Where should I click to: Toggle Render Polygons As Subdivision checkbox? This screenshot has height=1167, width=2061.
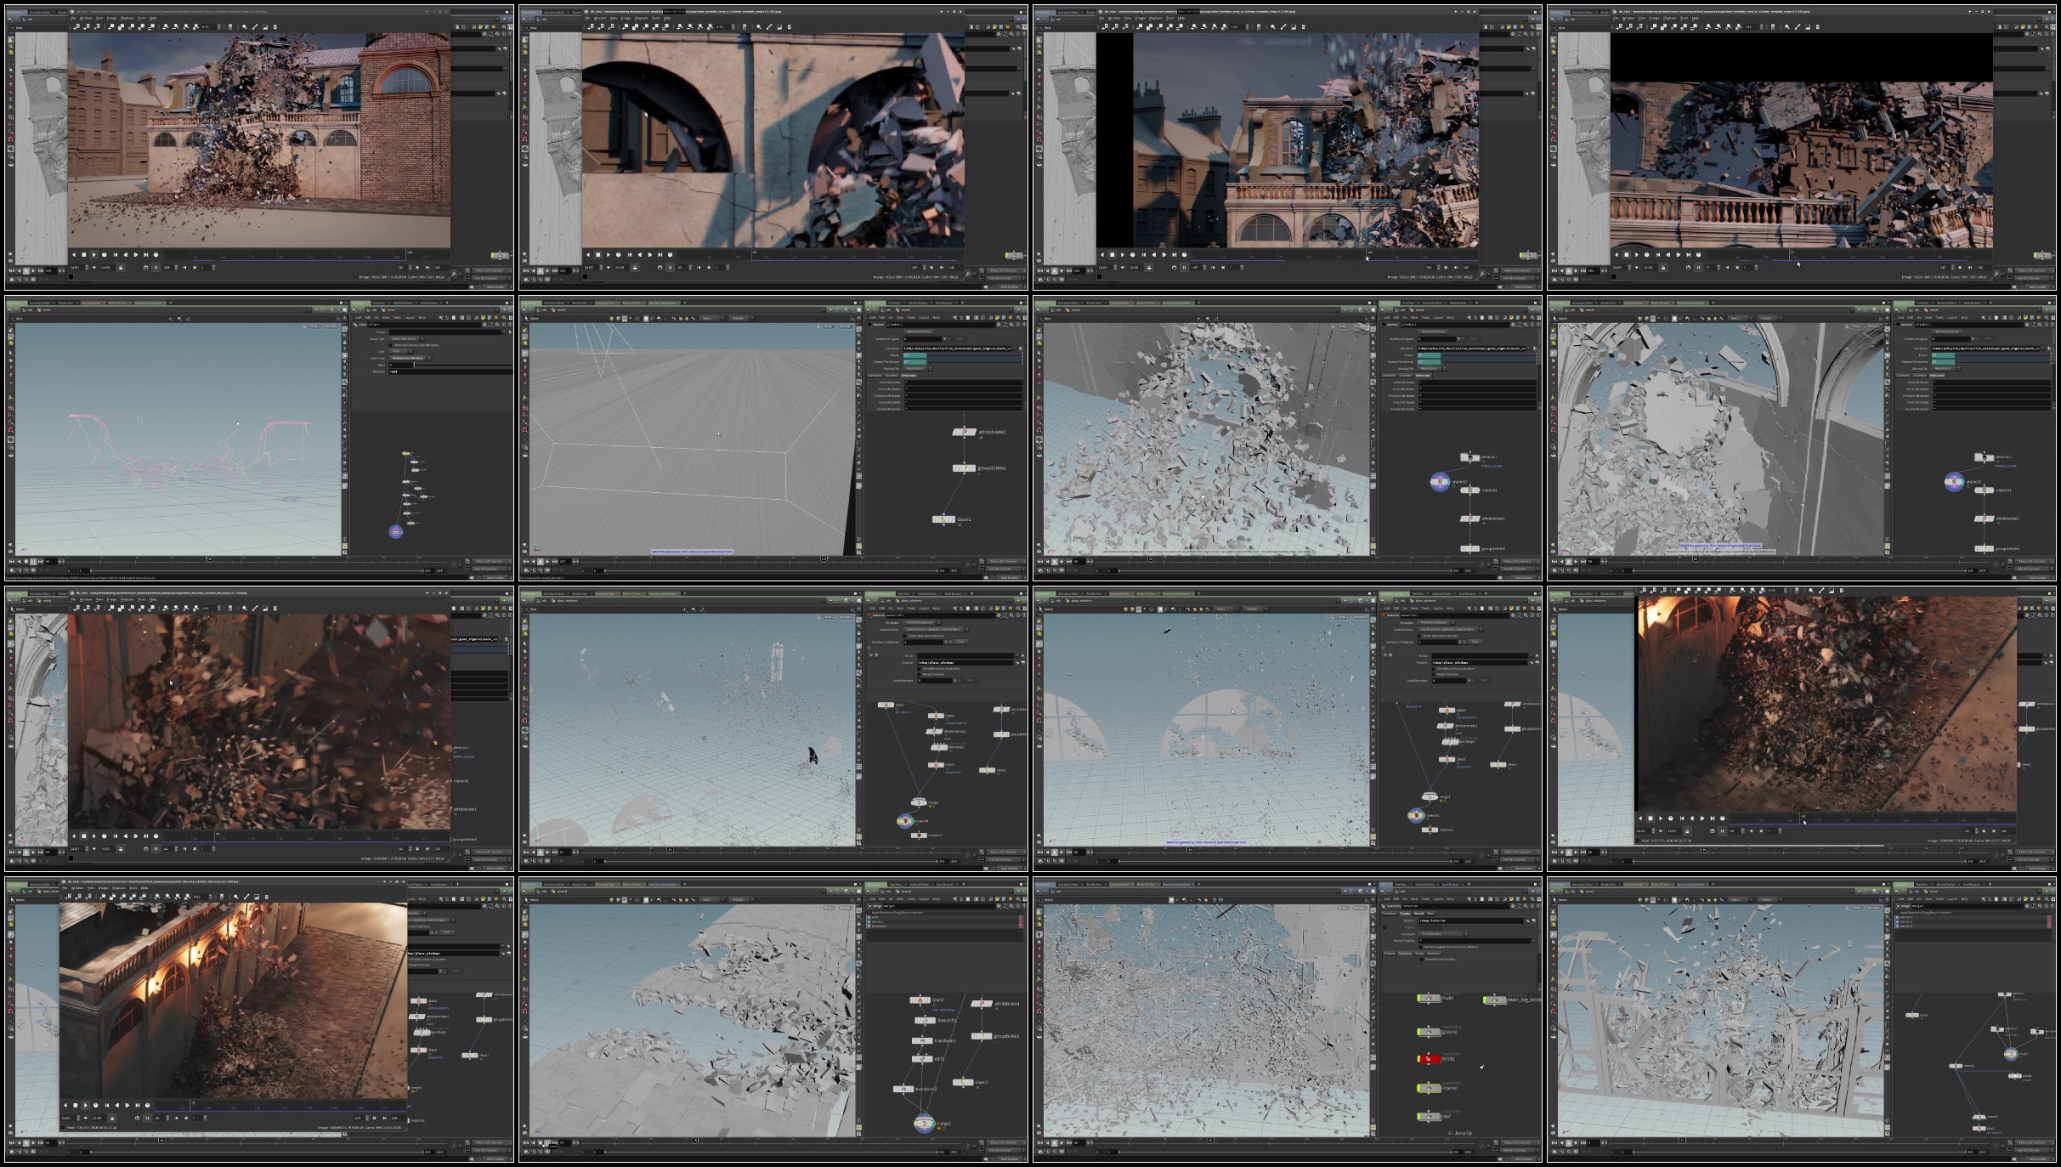[1420, 947]
